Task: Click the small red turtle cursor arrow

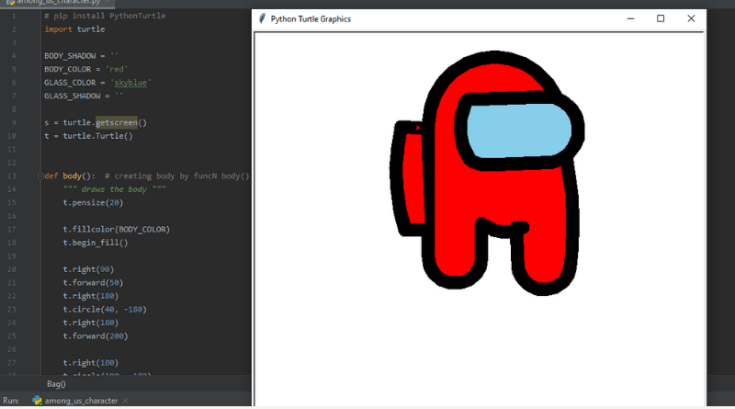Action: point(417,128)
